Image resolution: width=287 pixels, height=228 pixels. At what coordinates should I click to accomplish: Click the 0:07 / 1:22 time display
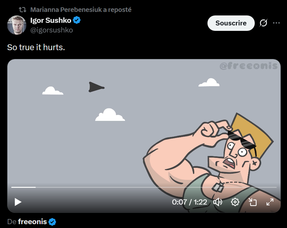click(189, 202)
